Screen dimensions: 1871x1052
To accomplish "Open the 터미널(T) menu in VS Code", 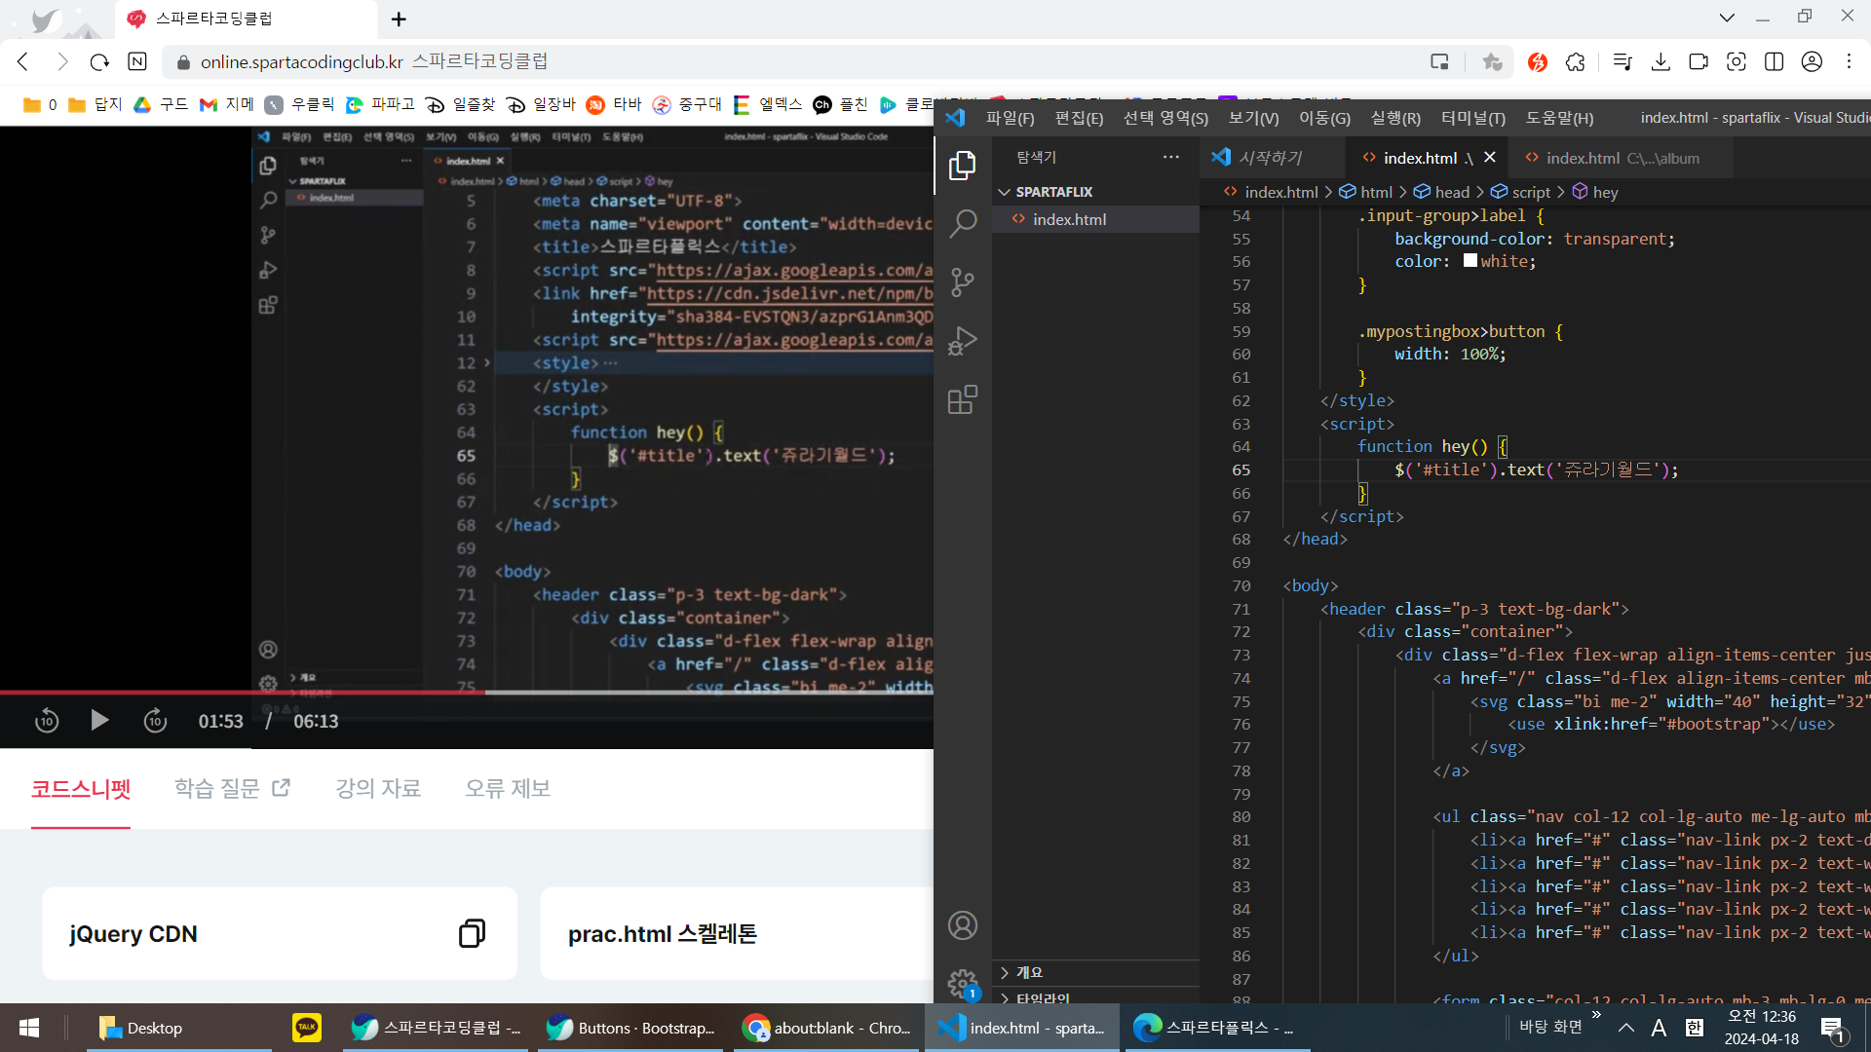I will [x=1473, y=118].
